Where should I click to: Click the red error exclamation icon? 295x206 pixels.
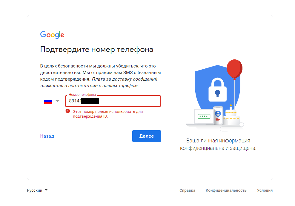68,111
